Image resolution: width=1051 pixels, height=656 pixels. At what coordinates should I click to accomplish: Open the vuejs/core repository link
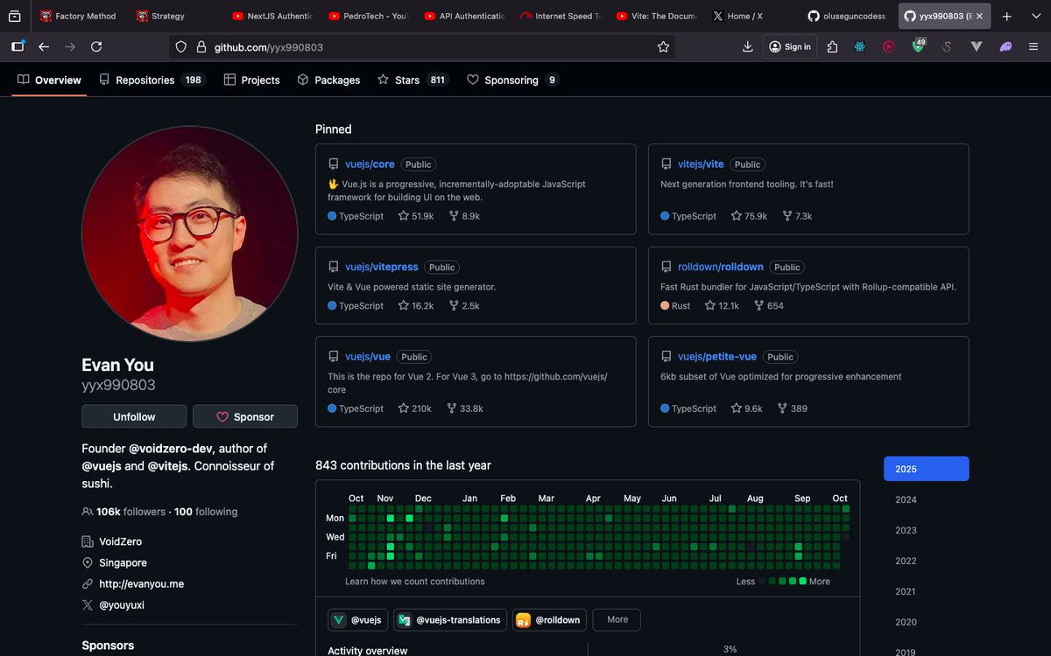370,164
